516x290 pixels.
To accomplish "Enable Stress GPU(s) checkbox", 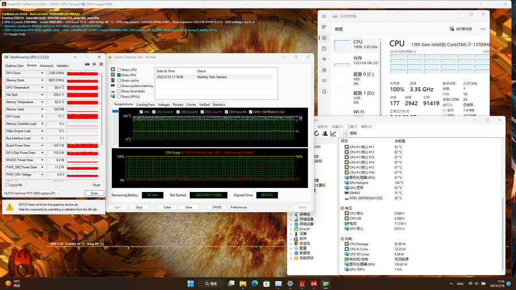I will 119,97.
